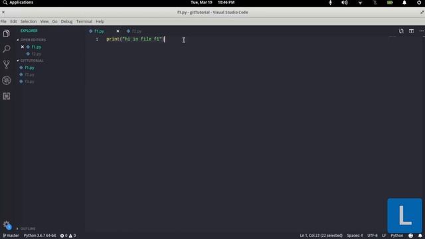Click the Open Changes icon in editor toolbar
The image size is (425, 239).
pyautogui.click(x=401, y=31)
